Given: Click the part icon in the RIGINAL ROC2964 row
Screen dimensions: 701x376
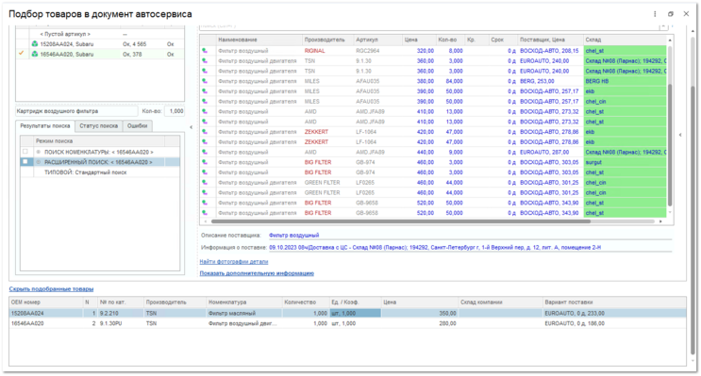Looking at the screenshot, I should point(205,51).
